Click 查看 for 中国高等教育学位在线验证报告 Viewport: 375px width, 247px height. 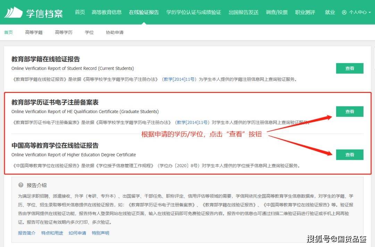click(349, 155)
